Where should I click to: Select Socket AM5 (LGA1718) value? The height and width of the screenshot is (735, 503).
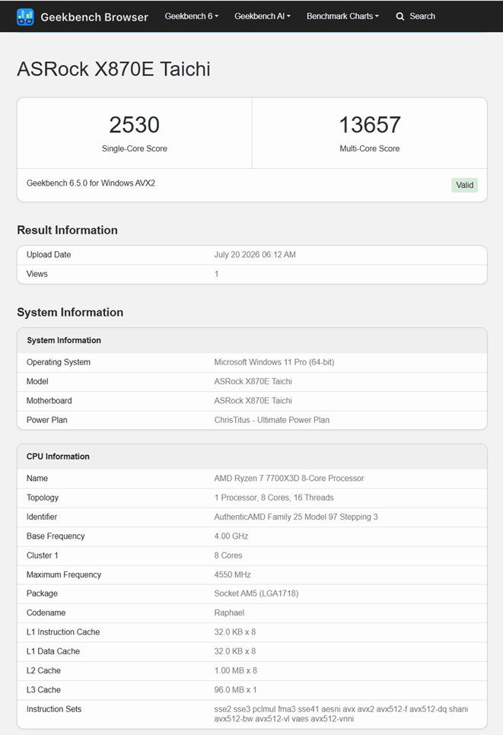click(x=256, y=593)
